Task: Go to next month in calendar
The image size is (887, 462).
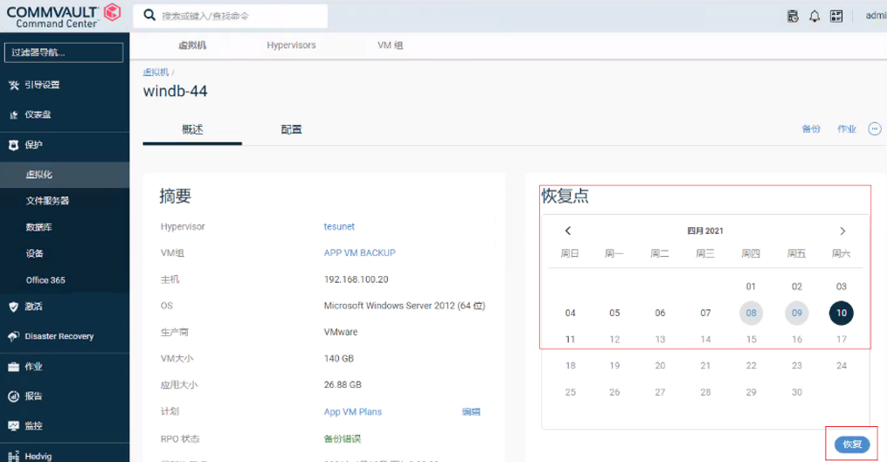Action: pyautogui.click(x=842, y=231)
